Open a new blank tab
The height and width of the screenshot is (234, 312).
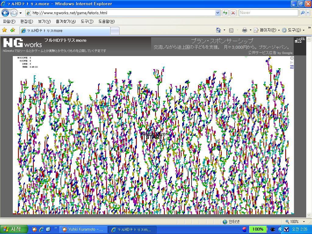coord(115,31)
